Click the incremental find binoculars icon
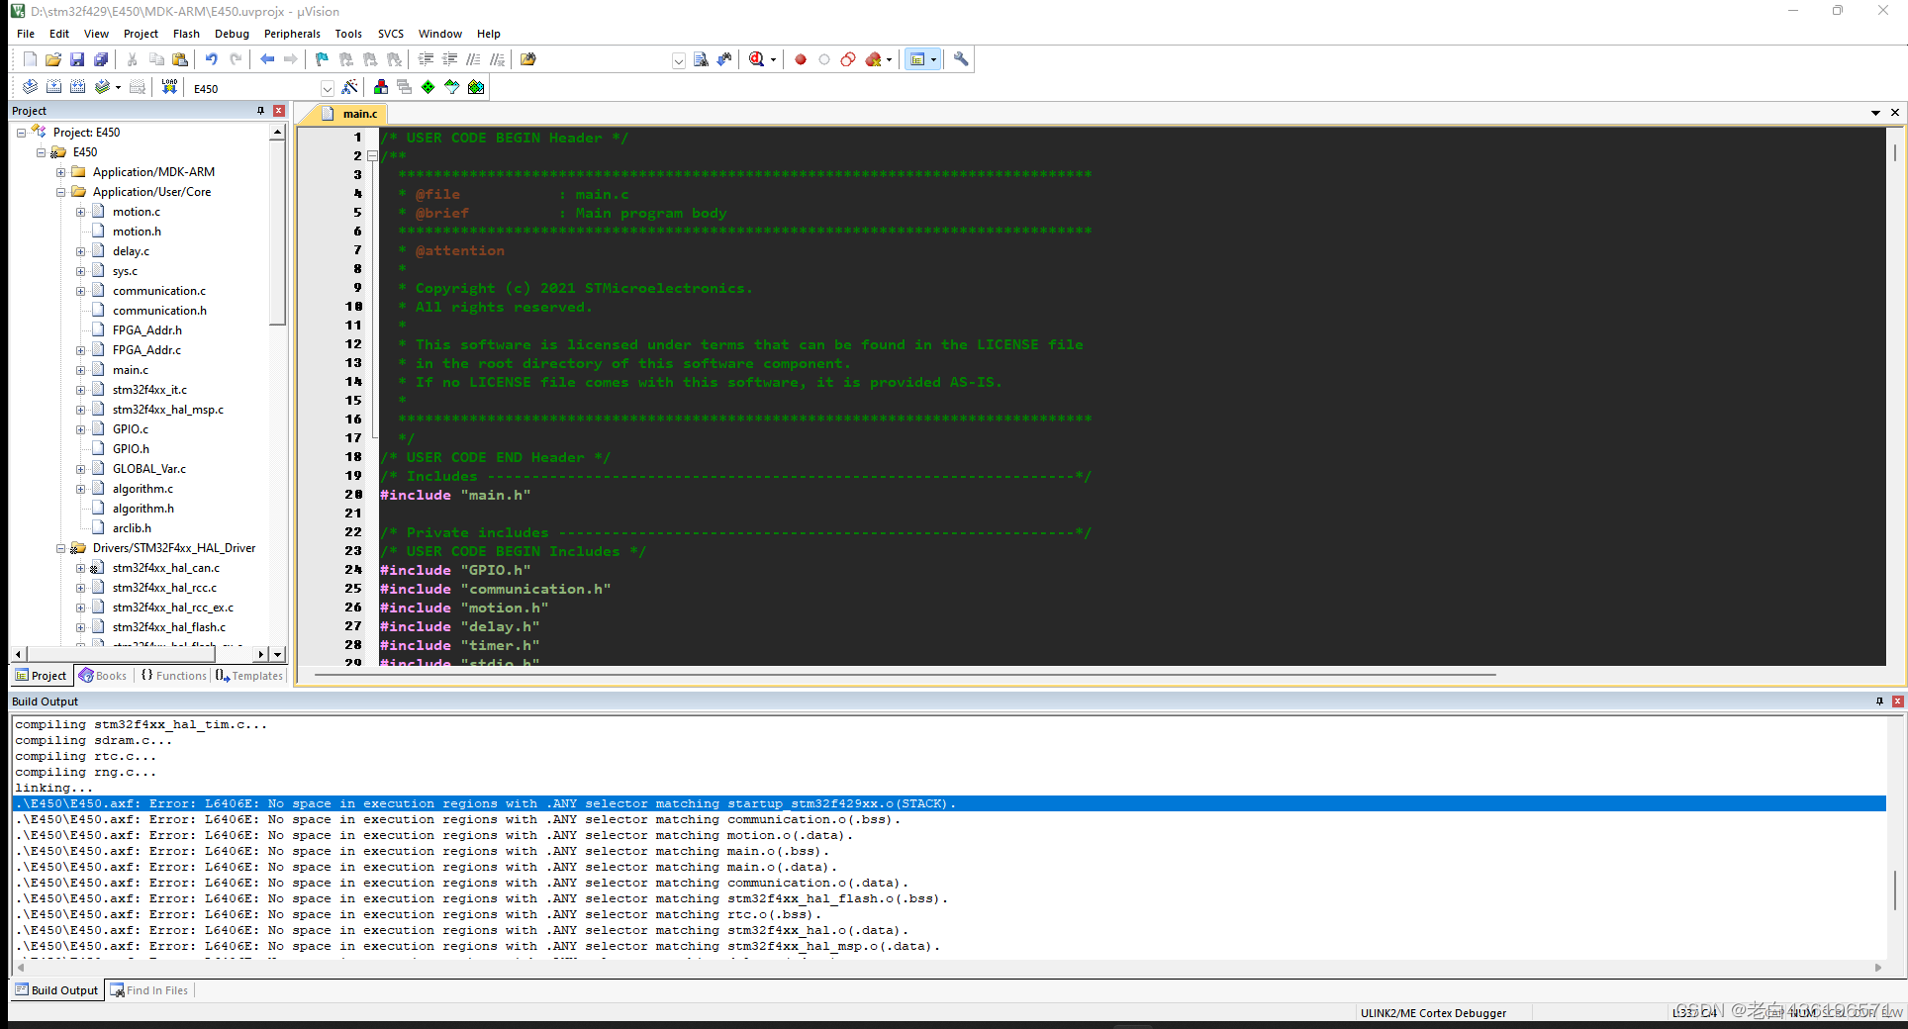 724,59
